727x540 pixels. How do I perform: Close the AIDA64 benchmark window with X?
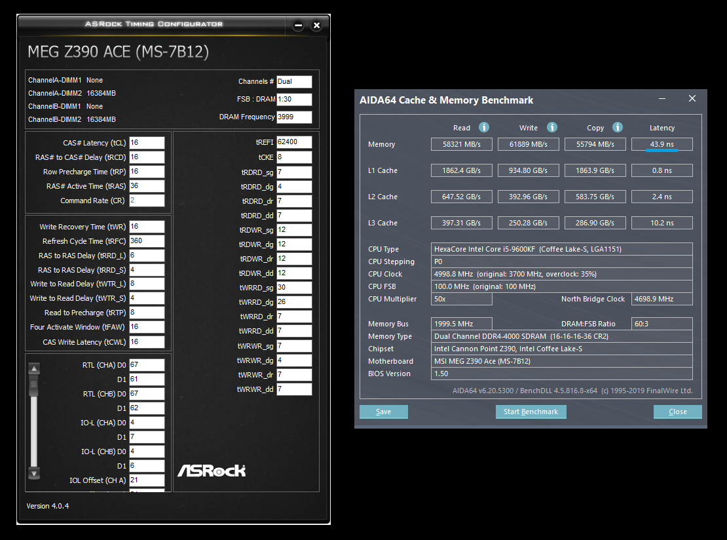coord(692,98)
